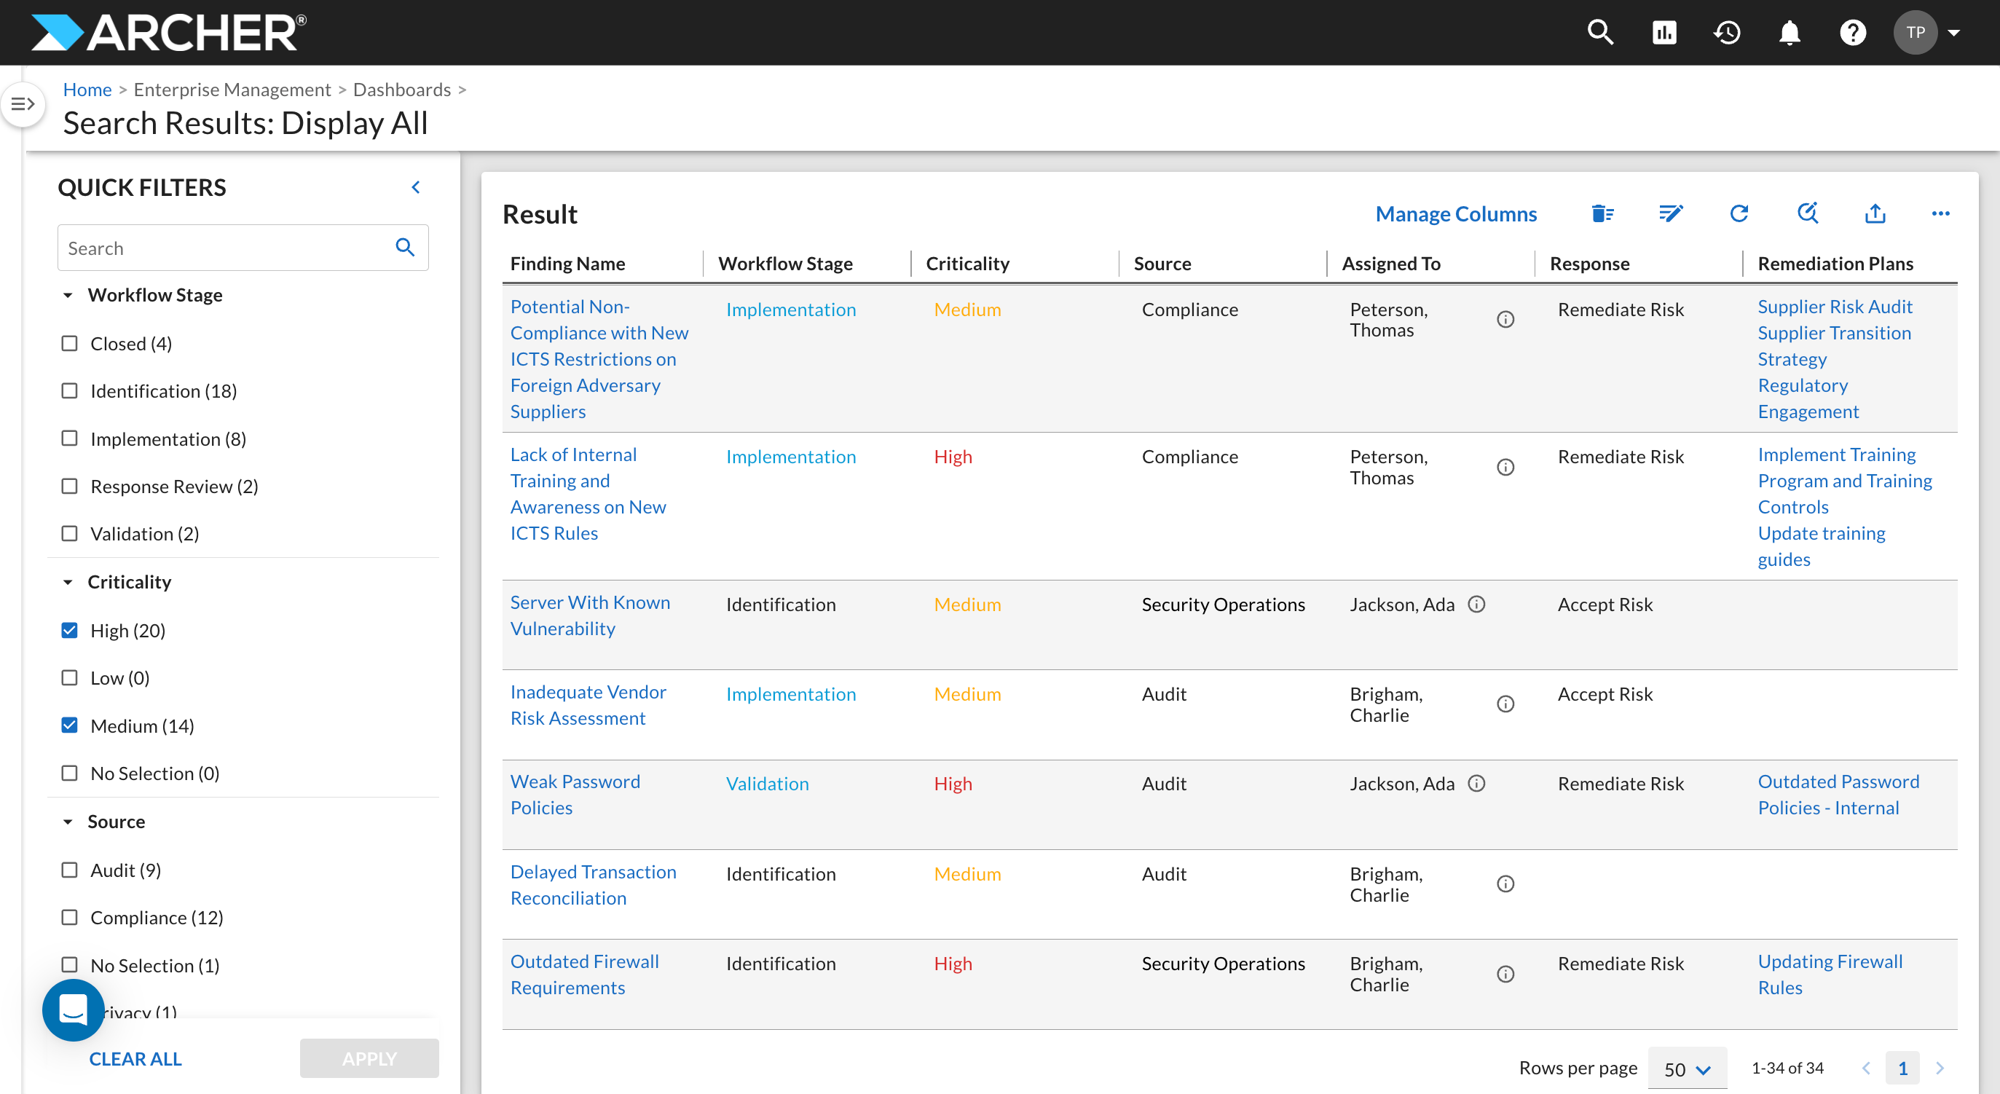Open the recent history clock icon

pos(1727,33)
